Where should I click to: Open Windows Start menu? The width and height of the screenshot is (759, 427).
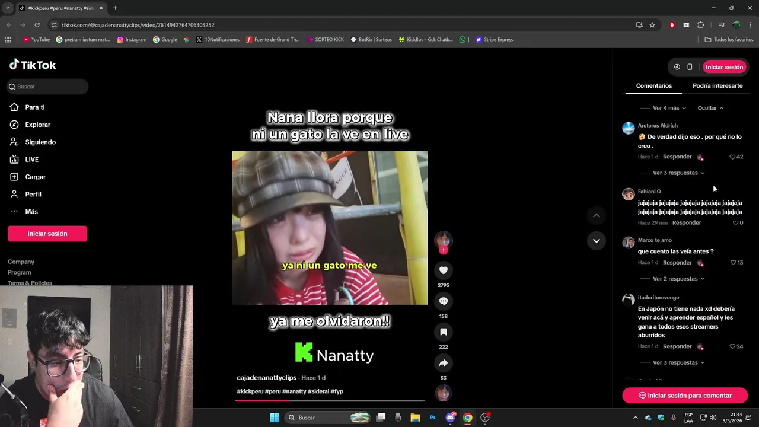click(x=275, y=418)
